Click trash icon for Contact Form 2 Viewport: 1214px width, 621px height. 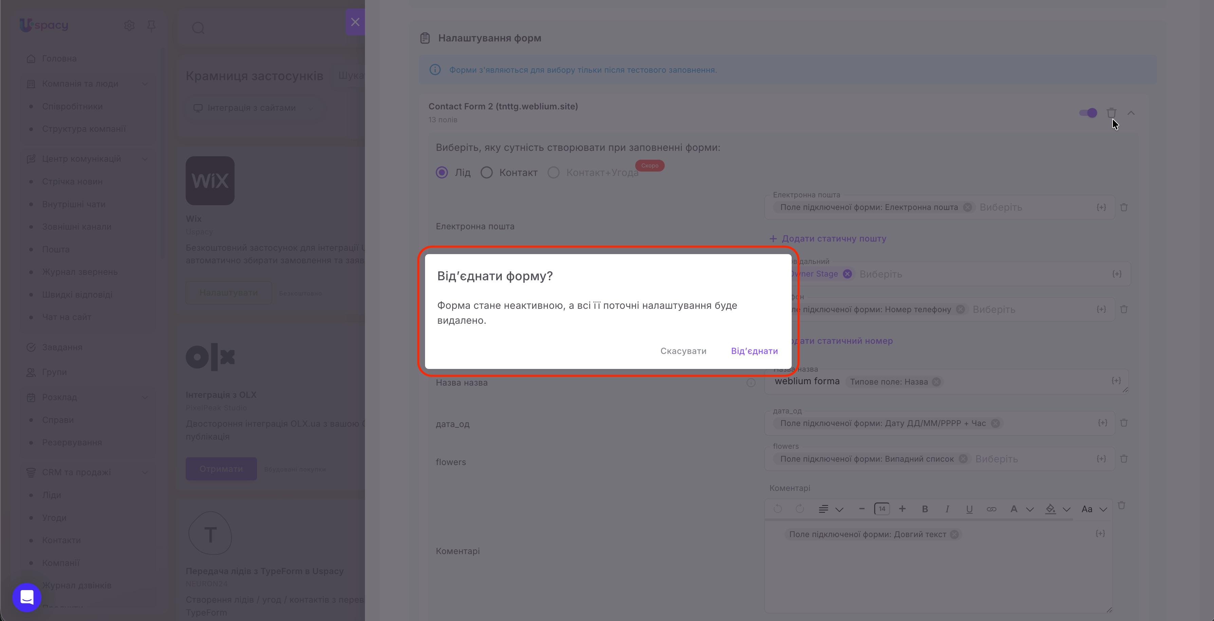pos(1111,113)
